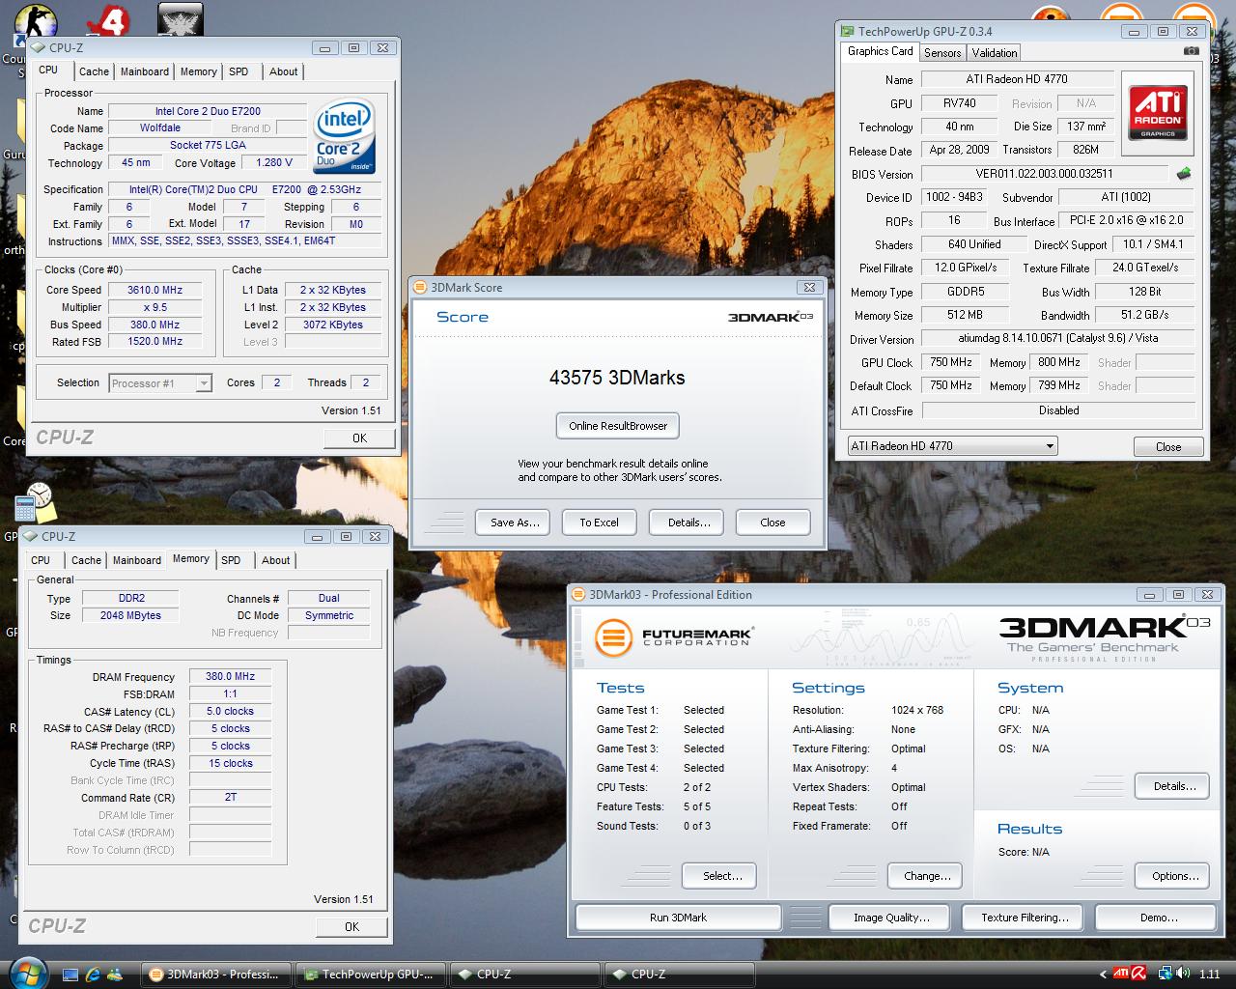Click the ATI Radeon logo in GPU-Z
This screenshot has width=1236, height=989.
[1158, 113]
